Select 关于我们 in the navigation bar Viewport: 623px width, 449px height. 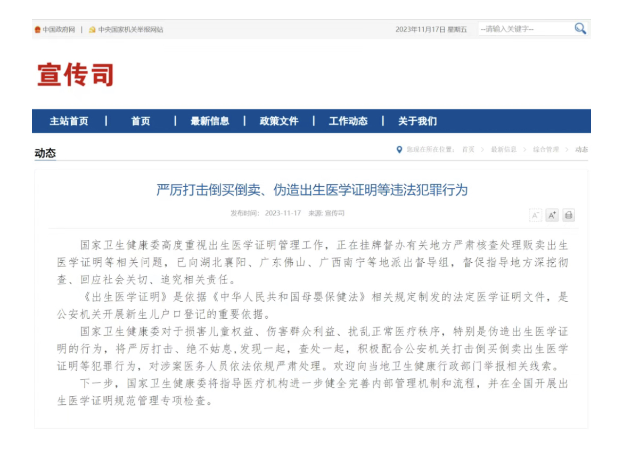tap(417, 121)
